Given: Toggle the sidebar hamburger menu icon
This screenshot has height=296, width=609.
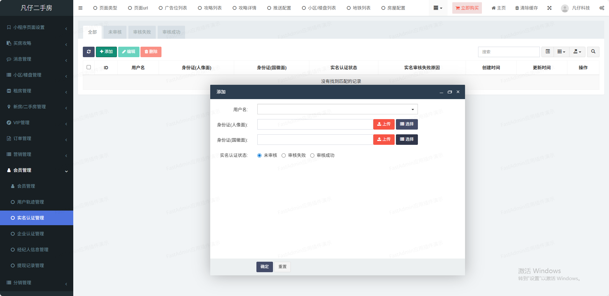Looking at the screenshot, I should coord(80,8).
